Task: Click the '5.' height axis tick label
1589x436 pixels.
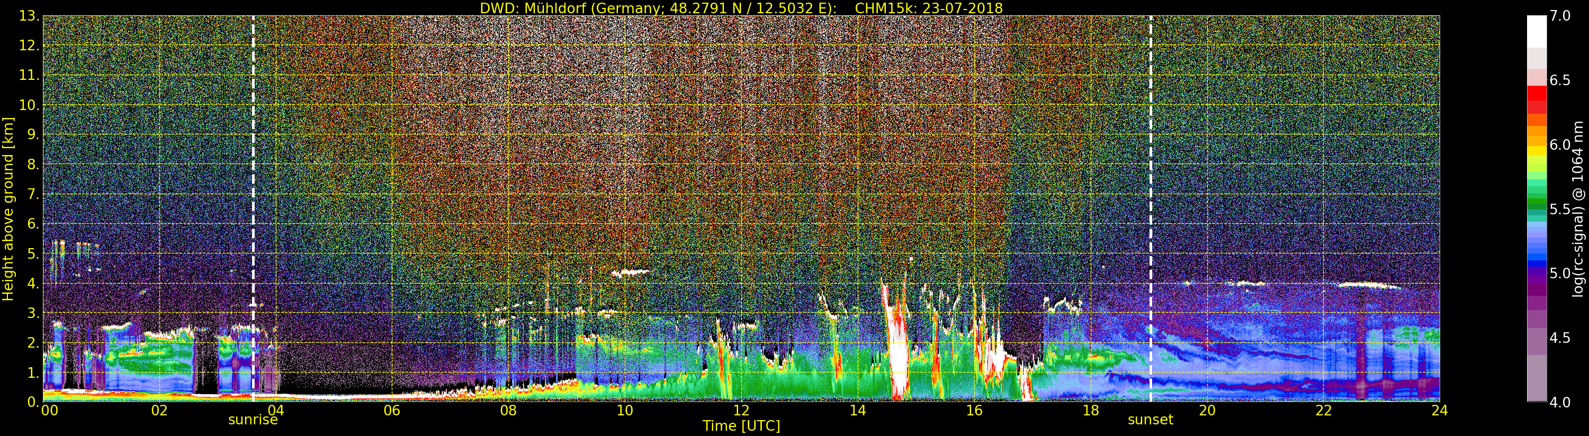Action: click(x=33, y=253)
